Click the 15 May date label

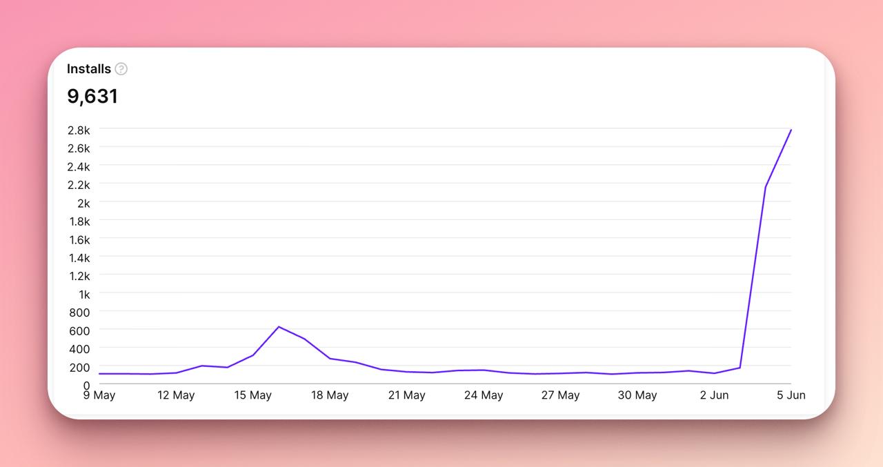pos(252,395)
